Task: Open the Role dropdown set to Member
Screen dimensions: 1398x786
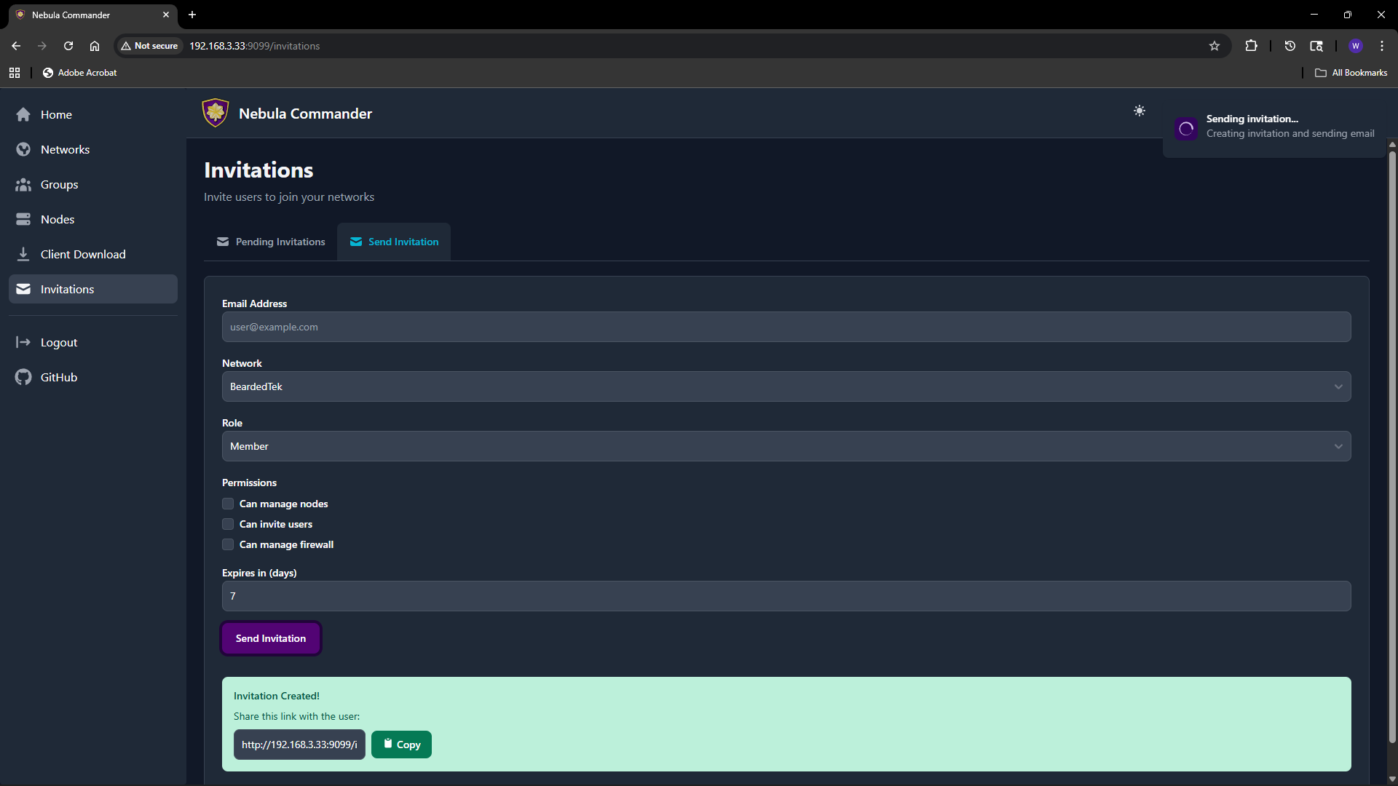Action: pyautogui.click(x=786, y=446)
